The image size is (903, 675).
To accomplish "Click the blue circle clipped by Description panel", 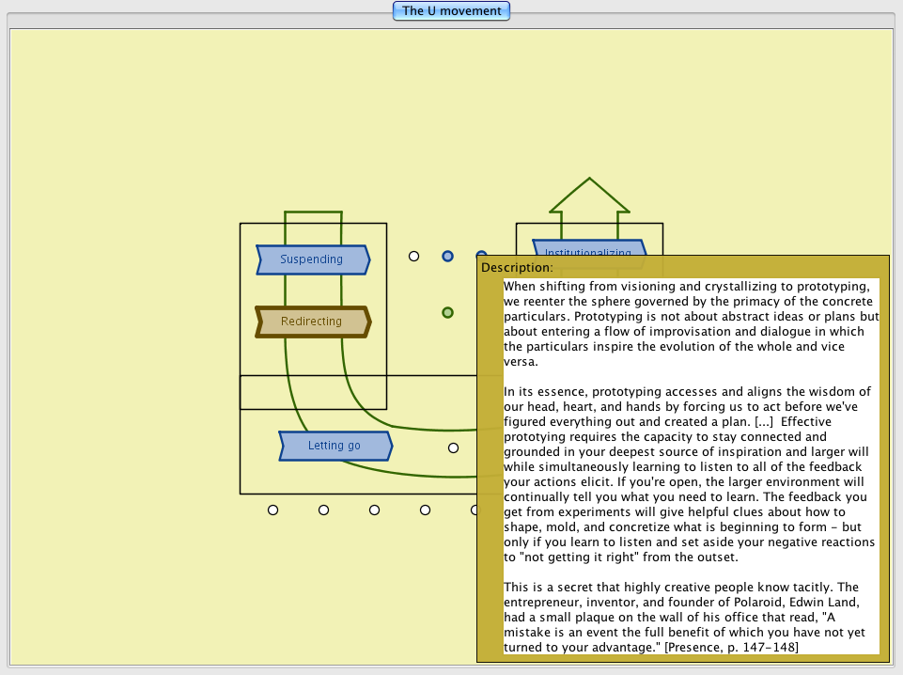I will pos(481,255).
